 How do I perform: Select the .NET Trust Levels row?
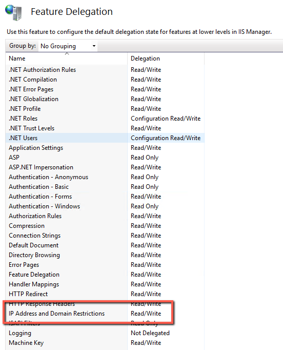tap(105, 128)
